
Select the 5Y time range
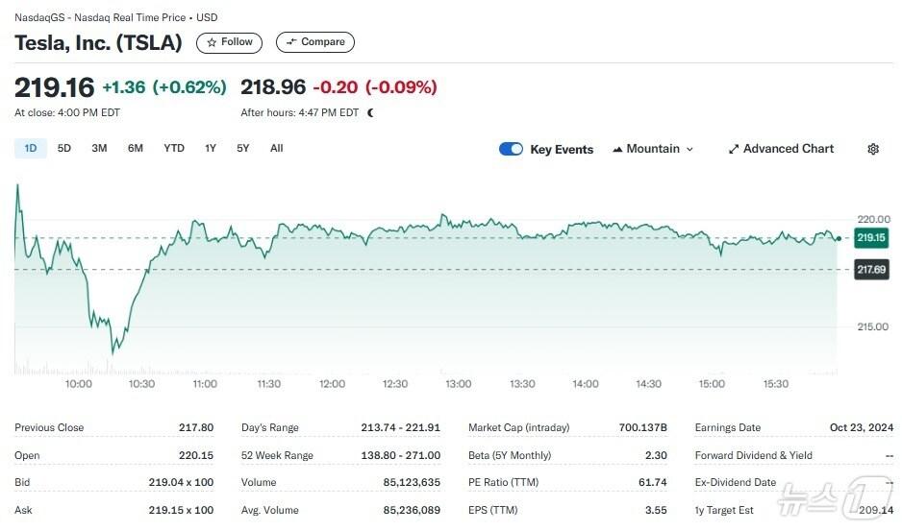click(x=243, y=148)
